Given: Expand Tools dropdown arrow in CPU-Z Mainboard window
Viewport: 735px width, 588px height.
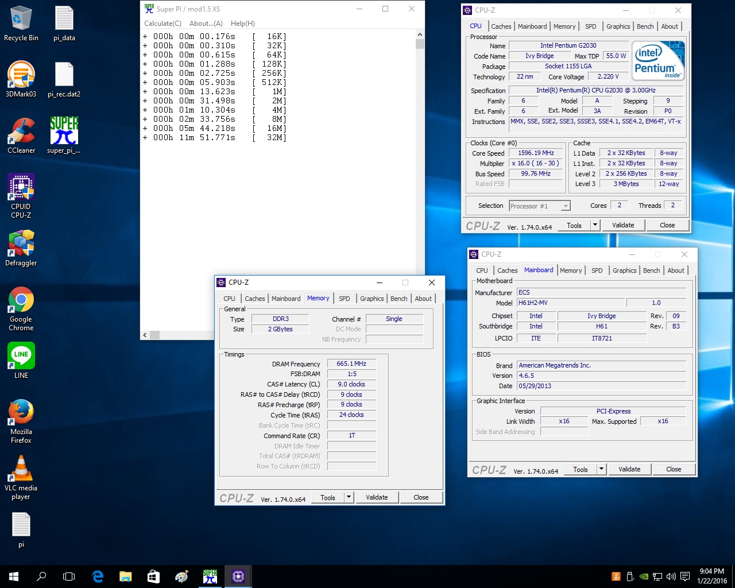Looking at the screenshot, I should (601, 469).
